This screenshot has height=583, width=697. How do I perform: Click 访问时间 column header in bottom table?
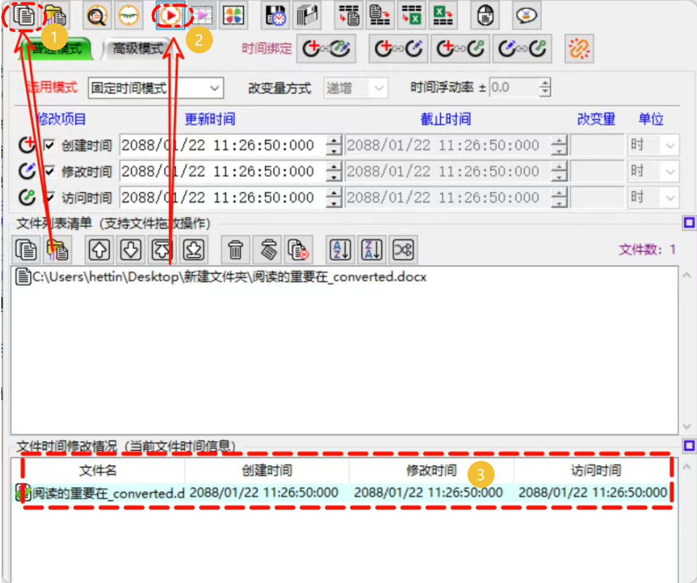point(596,470)
